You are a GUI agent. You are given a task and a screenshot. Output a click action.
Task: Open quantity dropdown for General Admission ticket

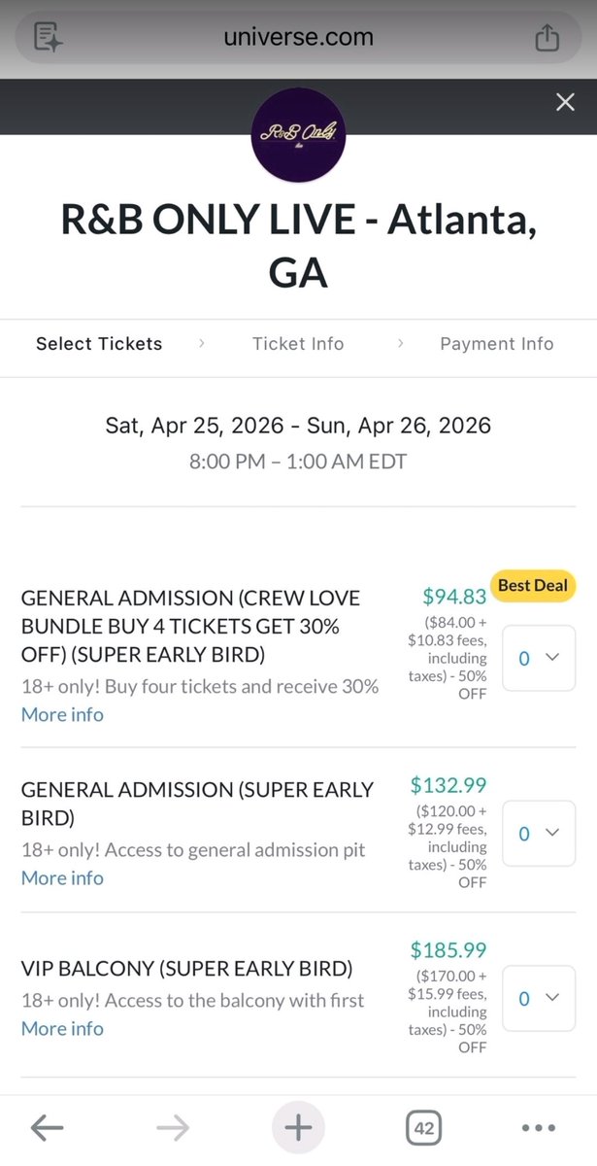(539, 833)
